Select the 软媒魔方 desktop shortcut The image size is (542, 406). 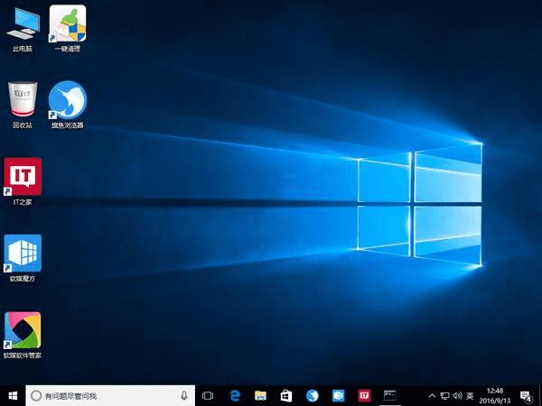tap(23, 258)
